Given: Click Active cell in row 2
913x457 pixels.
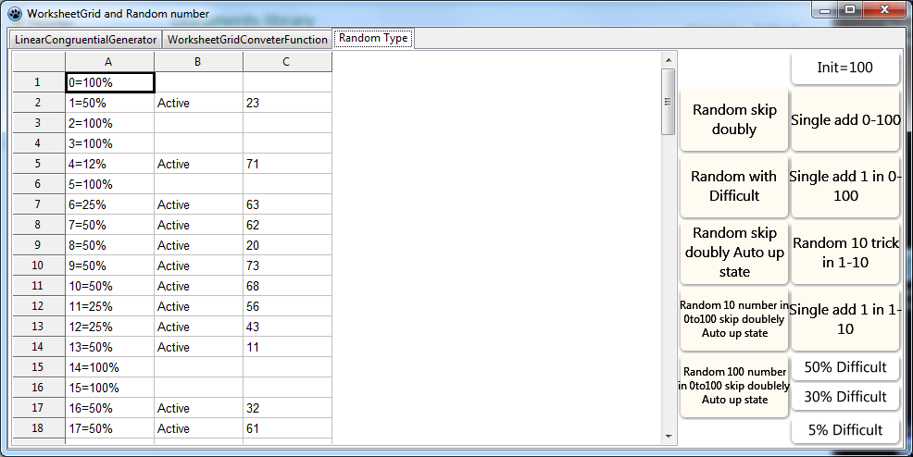Looking at the screenshot, I should tap(198, 103).
